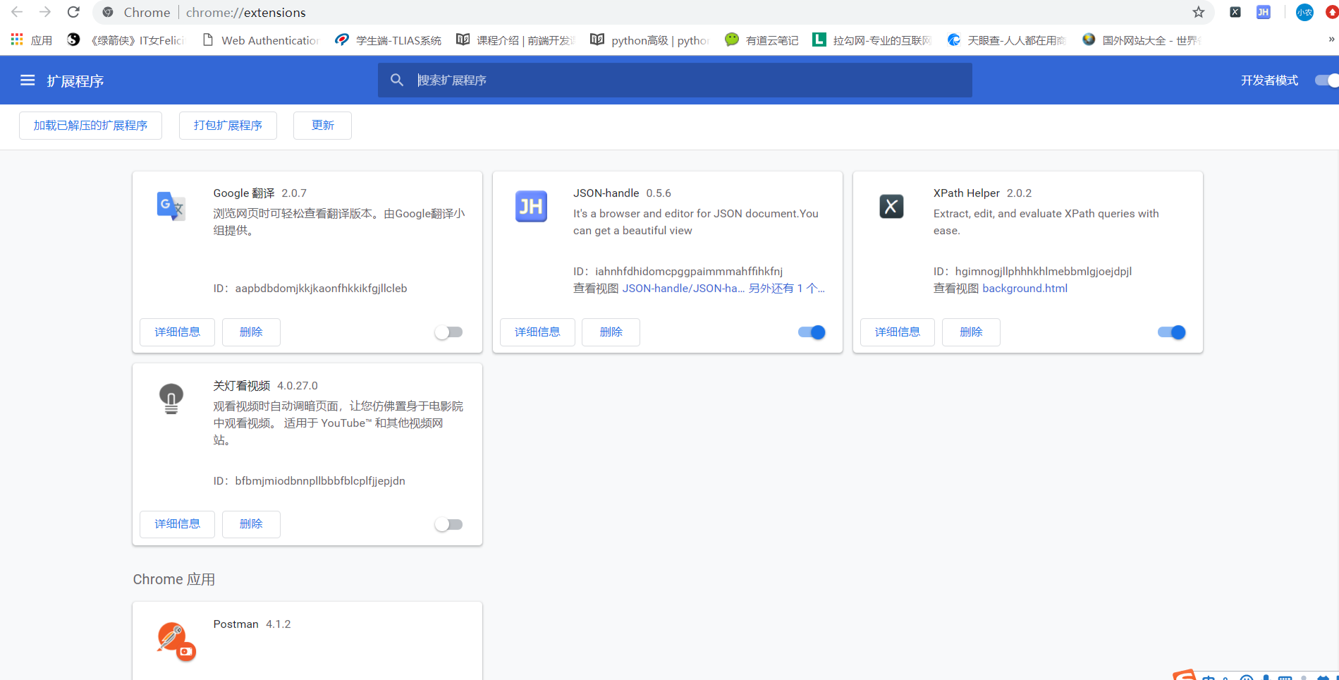Click the search magnifier icon
The width and height of the screenshot is (1339, 680).
click(397, 80)
